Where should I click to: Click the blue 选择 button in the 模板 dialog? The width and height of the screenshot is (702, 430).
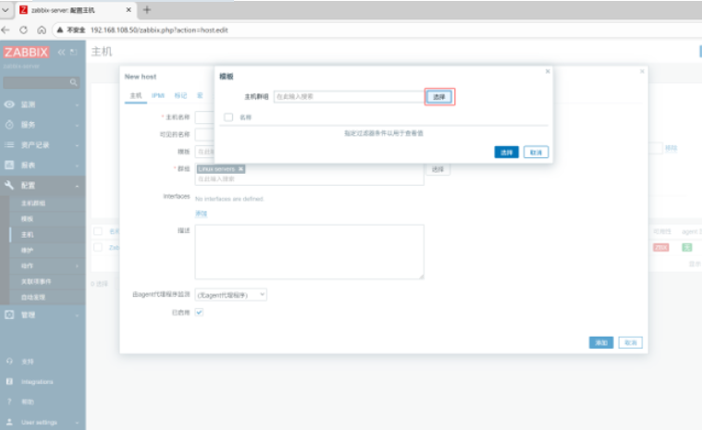pyautogui.click(x=506, y=153)
